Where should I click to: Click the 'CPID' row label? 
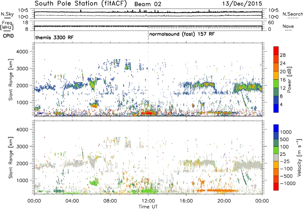click(8, 36)
